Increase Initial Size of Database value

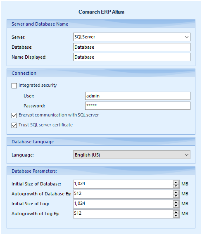[x=176, y=183]
